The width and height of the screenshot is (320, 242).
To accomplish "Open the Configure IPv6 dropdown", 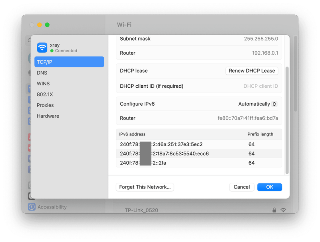I will pyautogui.click(x=258, y=104).
